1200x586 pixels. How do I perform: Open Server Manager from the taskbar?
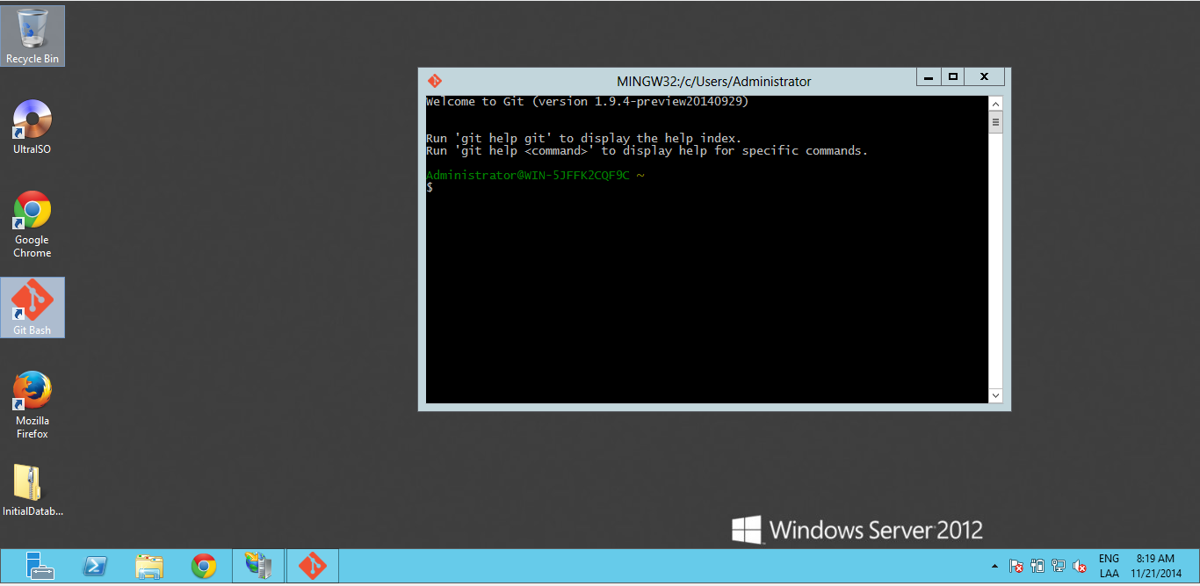pos(39,566)
